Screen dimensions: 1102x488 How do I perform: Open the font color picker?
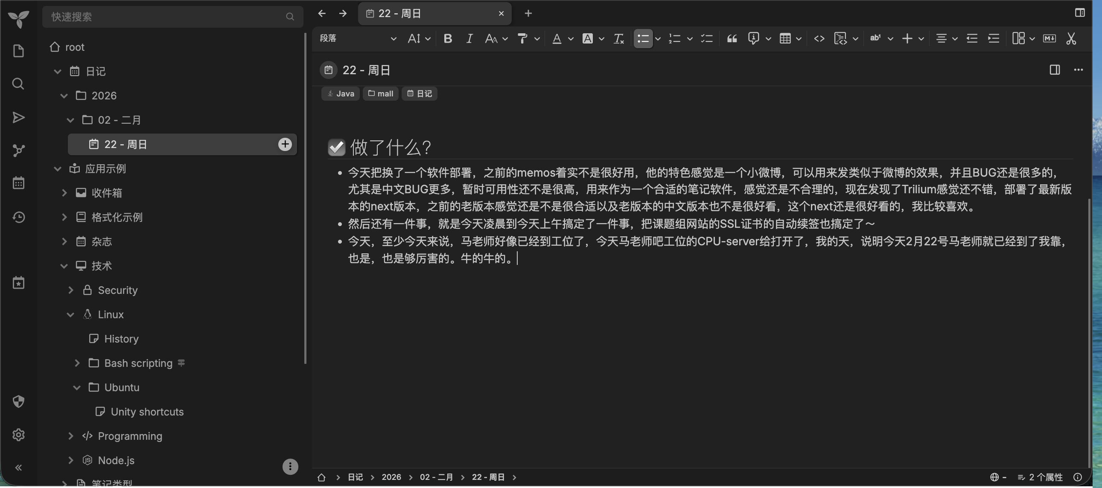[557, 38]
